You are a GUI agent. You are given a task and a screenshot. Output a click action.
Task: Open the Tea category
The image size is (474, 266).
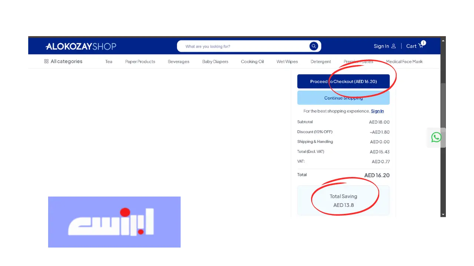(109, 62)
